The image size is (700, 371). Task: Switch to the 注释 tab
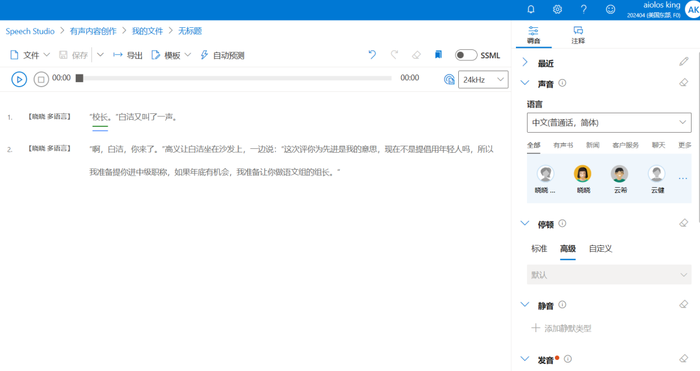(x=578, y=35)
